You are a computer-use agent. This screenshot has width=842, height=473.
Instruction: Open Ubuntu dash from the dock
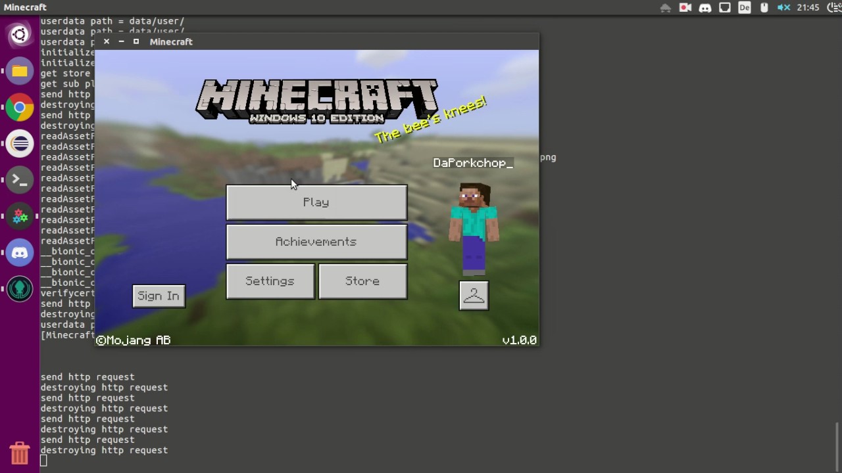pos(20,34)
